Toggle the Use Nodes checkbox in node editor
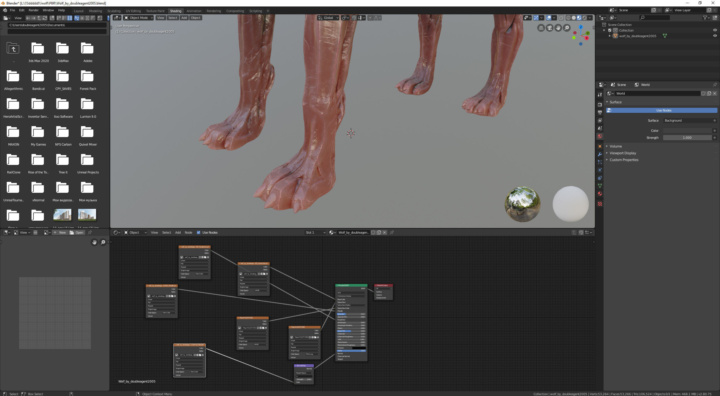The height and width of the screenshot is (396, 720). point(199,232)
